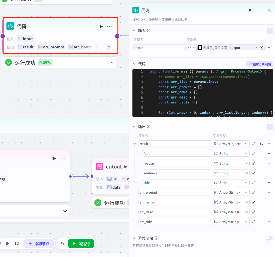Delete the result output row
This screenshot has width=275, height=257.
coord(269,144)
